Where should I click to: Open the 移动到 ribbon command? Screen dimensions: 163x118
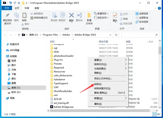(x=54, y=17)
